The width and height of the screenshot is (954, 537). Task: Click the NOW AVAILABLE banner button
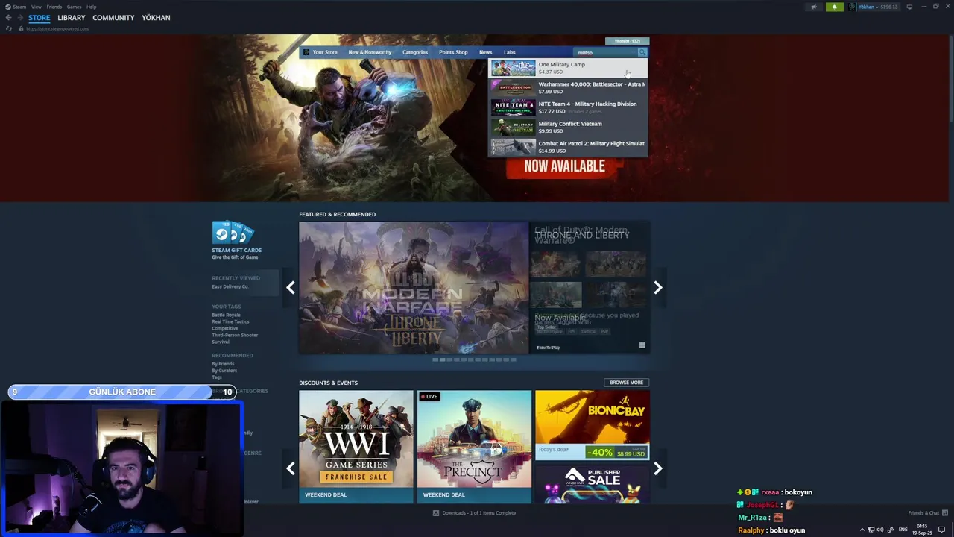pyautogui.click(x=564, y=166)
